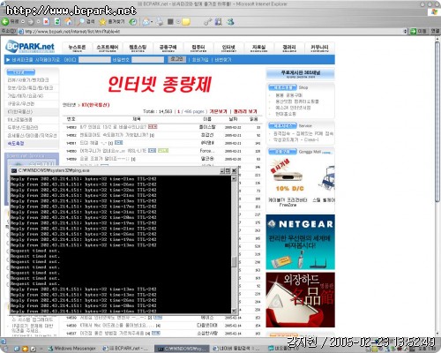The height and width of the screenshot is (353, 441).
Task: Expand the address bar URL dropdown
Action: click(405, 31)
